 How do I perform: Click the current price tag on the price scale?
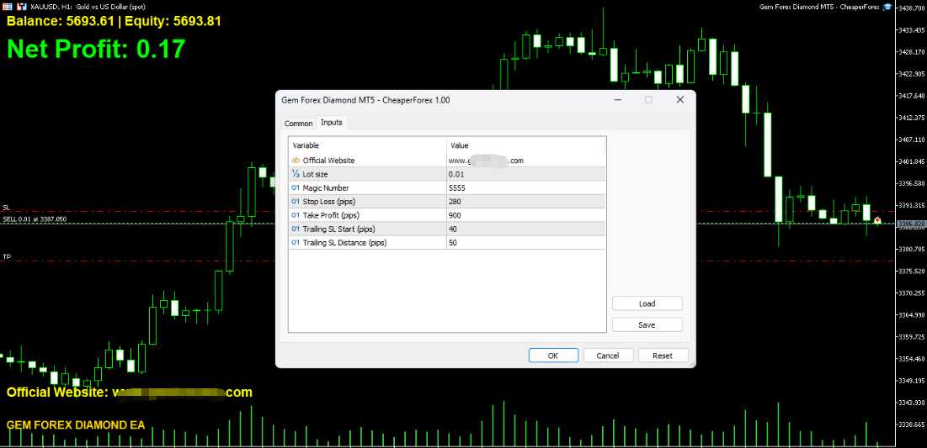[911, 224]
